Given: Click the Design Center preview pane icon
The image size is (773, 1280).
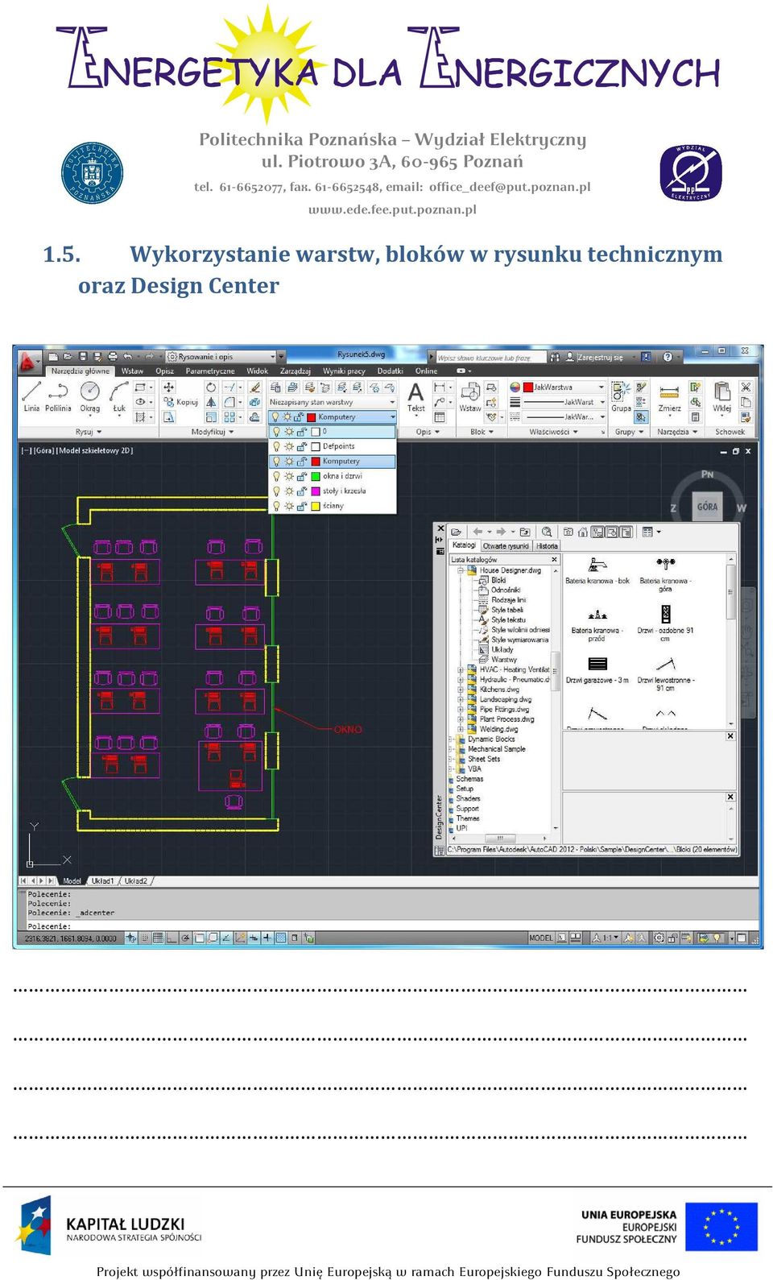Looking at the screenshot, I should (x=612, y=532).
